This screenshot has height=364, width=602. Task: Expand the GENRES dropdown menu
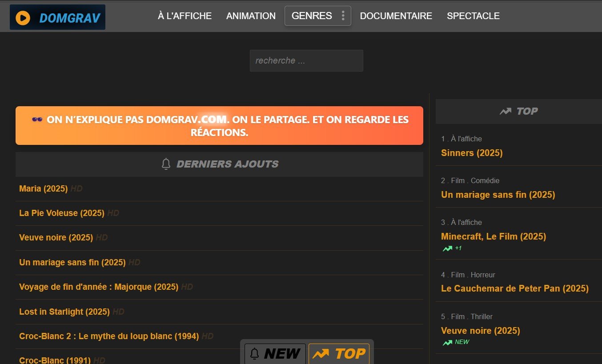pyautogui.click(x=312, y=16)
